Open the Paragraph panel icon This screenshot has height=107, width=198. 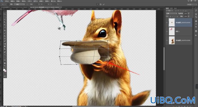coord(196,27)
